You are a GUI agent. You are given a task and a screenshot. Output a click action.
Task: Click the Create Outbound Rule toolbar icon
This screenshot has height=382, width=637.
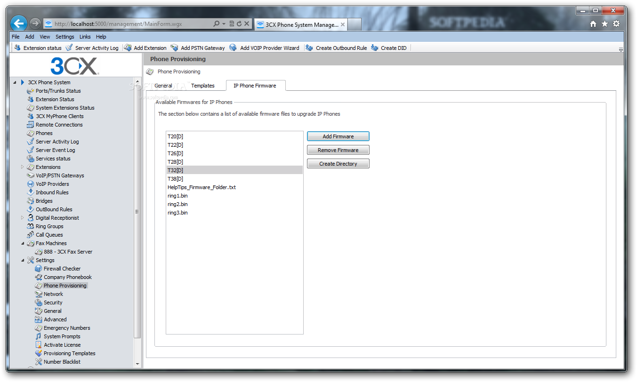309,48
